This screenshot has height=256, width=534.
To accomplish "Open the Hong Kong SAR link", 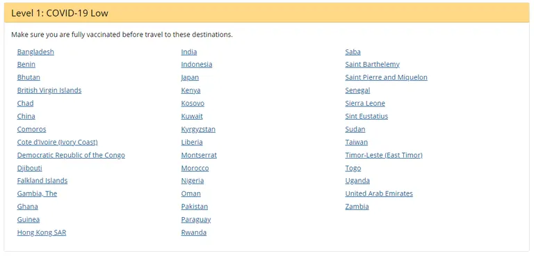I will [x=42, y=232].
